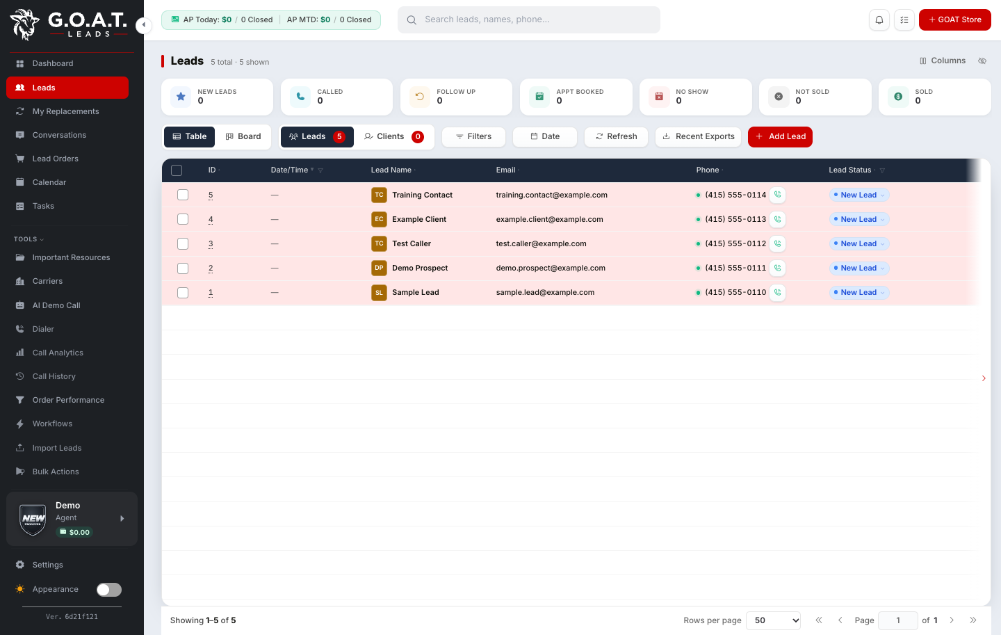The width and height of the screenshot is (1001, 635).
Task: Click the Recent Exports button
Action: 698,137
